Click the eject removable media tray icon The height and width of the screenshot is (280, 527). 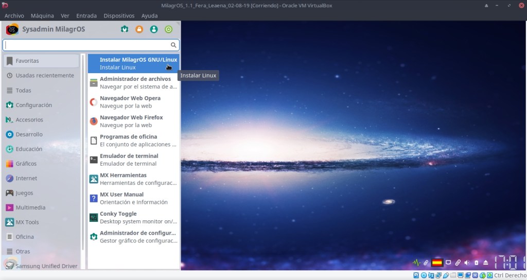tap(486, 263)
